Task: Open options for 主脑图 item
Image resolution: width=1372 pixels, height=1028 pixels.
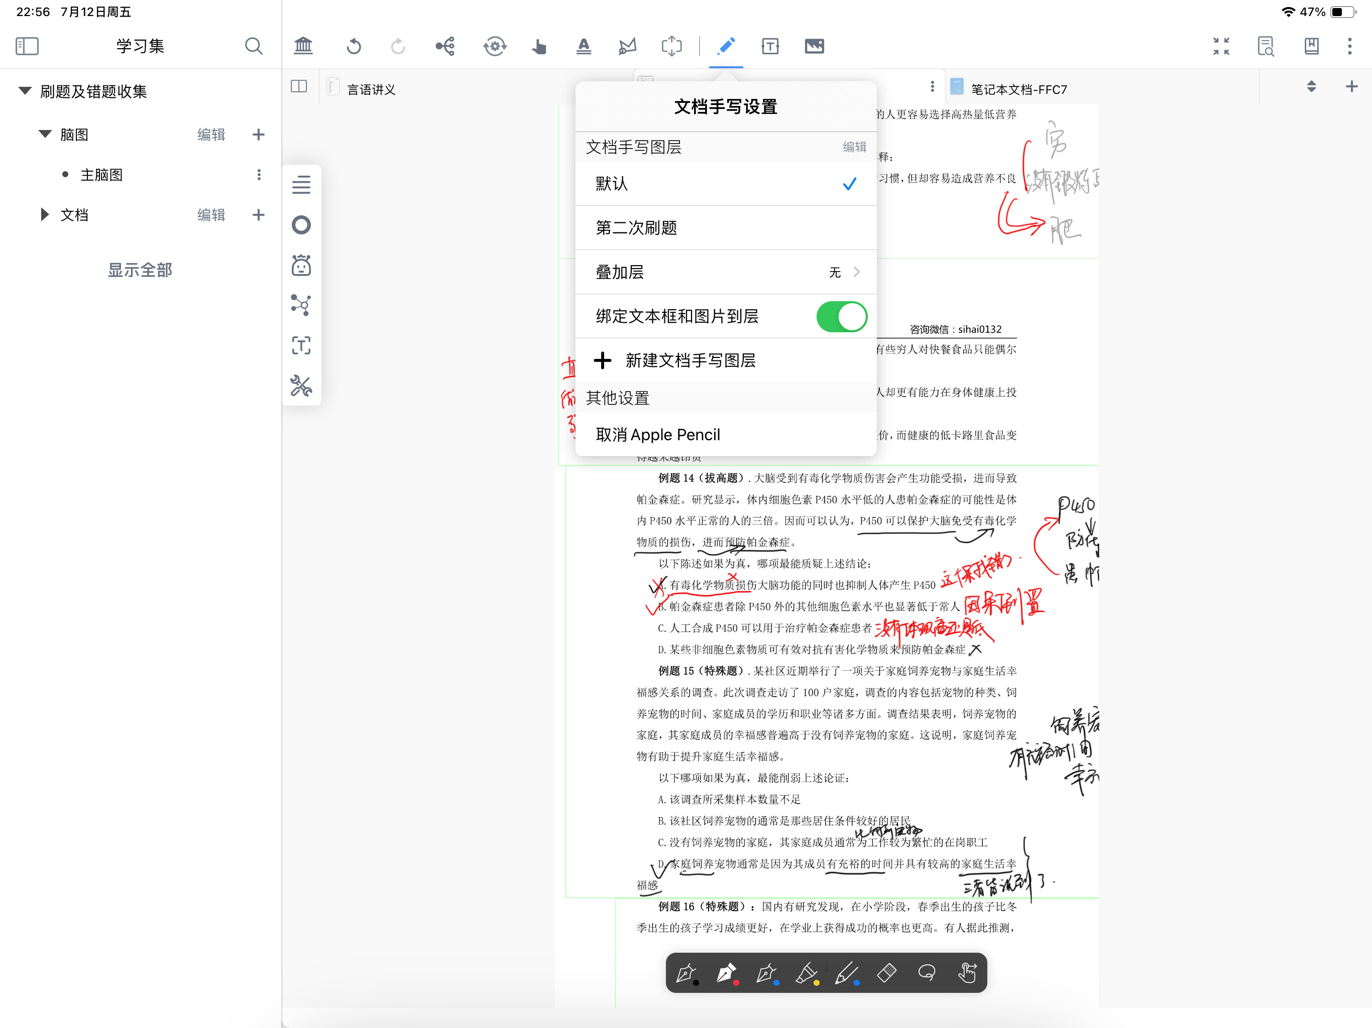Action: click(259, 175)
